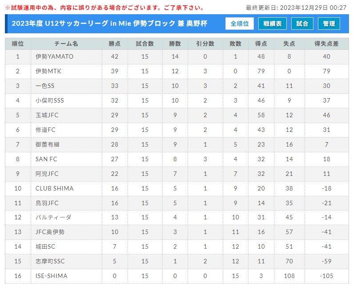Click on 小俣町SSS in the table
The height and width of the screenshot is (290, 353).
tap(49, 100)
